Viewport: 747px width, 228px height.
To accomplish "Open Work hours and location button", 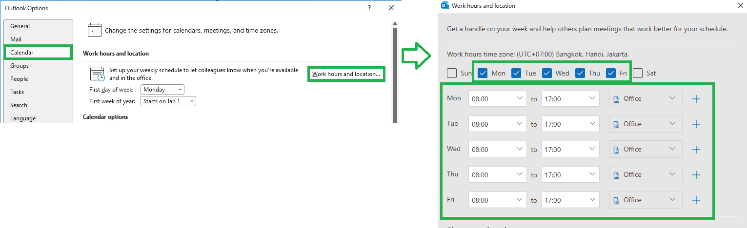I will pyautogui.click(x=346, y=74).
